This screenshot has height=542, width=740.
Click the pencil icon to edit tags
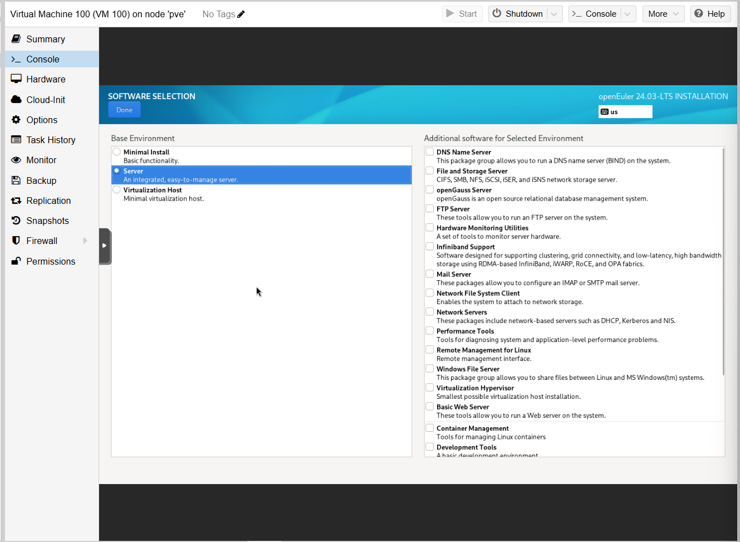coord(241,14)
